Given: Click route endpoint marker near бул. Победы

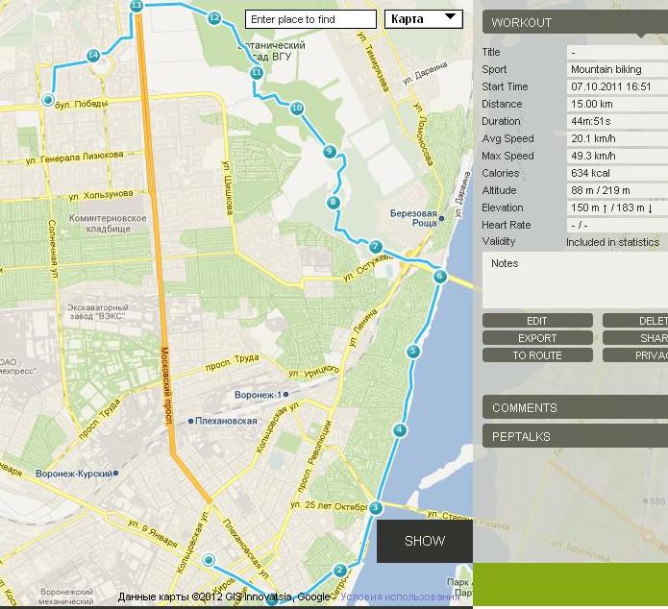Looking at the screenshot, I should click(48, 100).
